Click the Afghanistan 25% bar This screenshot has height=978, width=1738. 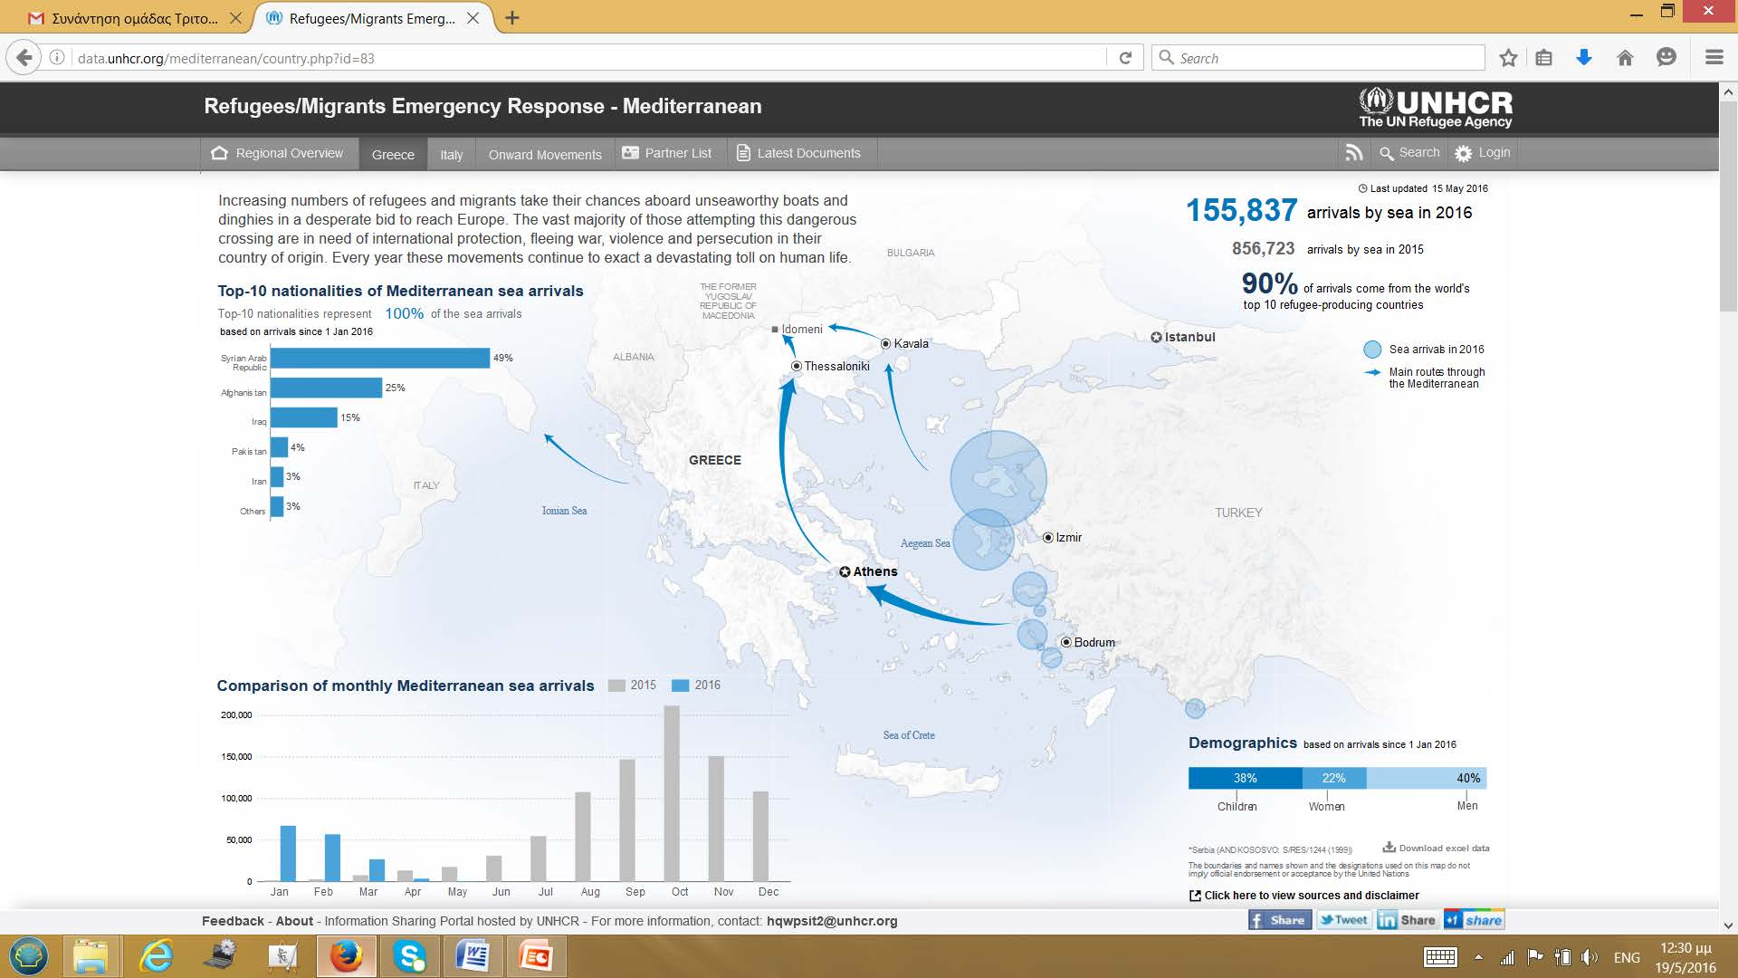tap(326, 388)
